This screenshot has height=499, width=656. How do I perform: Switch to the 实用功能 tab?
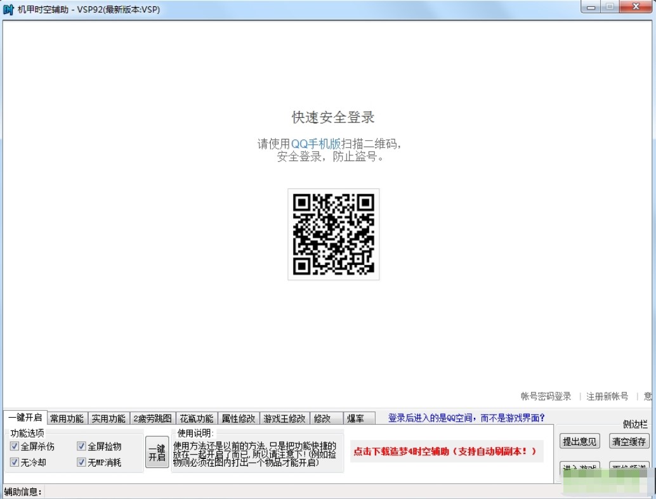point(108,418)
